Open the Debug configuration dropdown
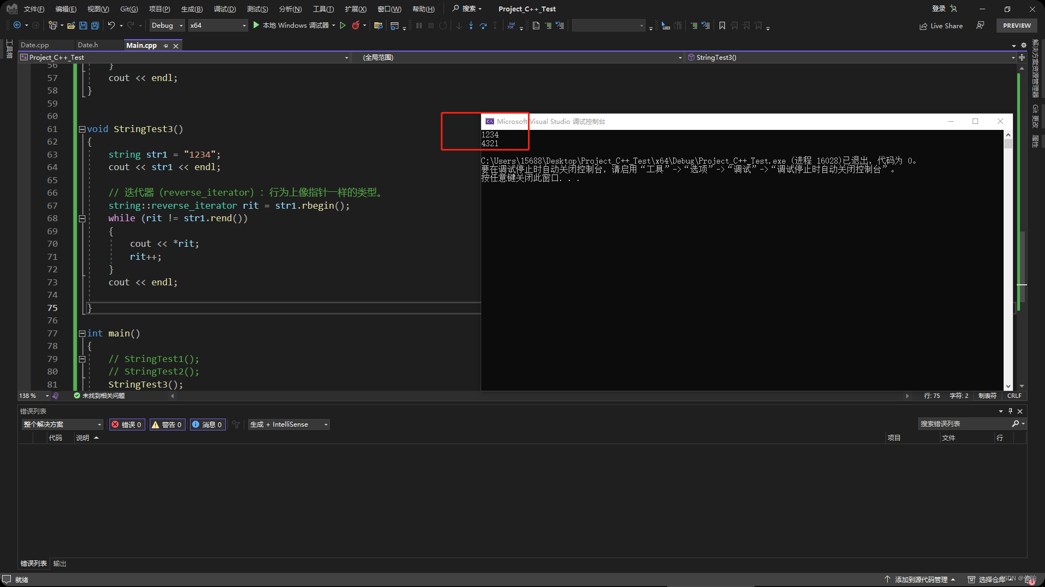 click(167, 26)
